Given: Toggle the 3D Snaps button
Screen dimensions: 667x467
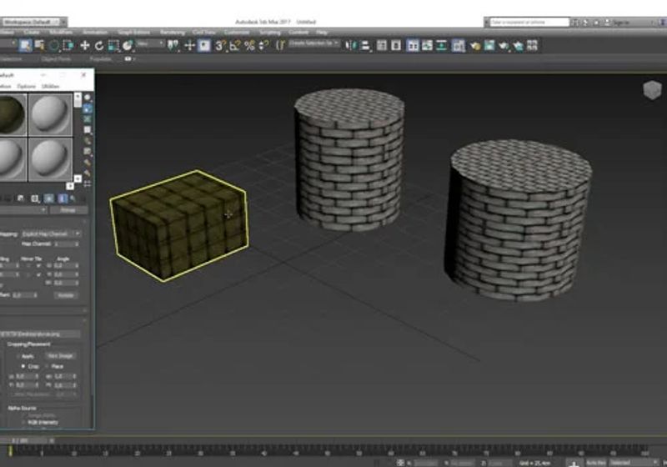Looking at the screenshot, I should coord(220,46).
